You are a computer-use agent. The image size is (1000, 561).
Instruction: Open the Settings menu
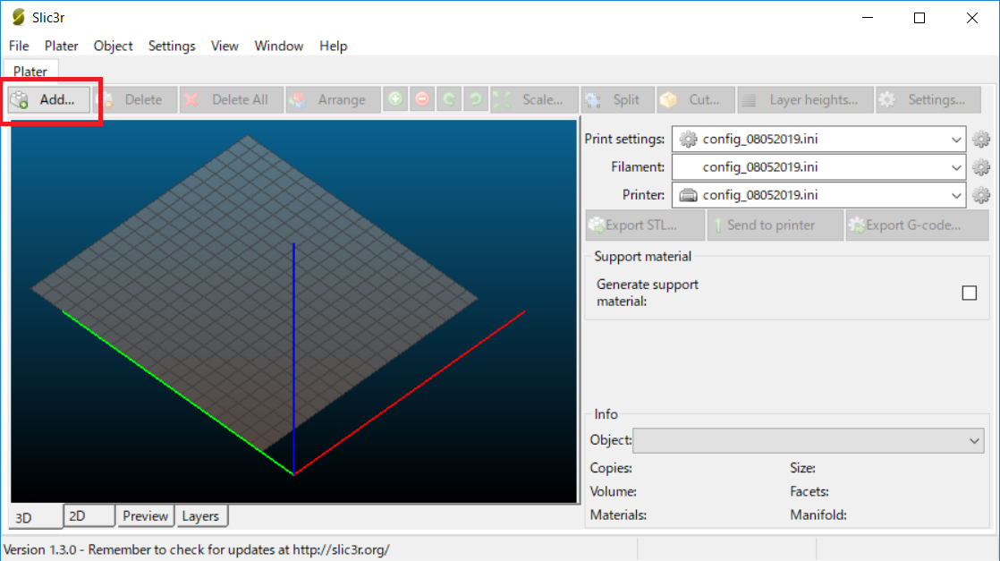172,46
